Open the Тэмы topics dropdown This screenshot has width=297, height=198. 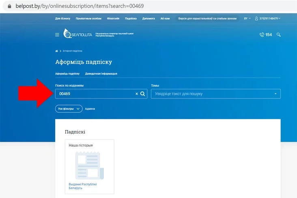215,94
